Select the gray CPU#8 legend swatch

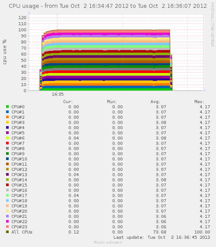pos(7,148)
